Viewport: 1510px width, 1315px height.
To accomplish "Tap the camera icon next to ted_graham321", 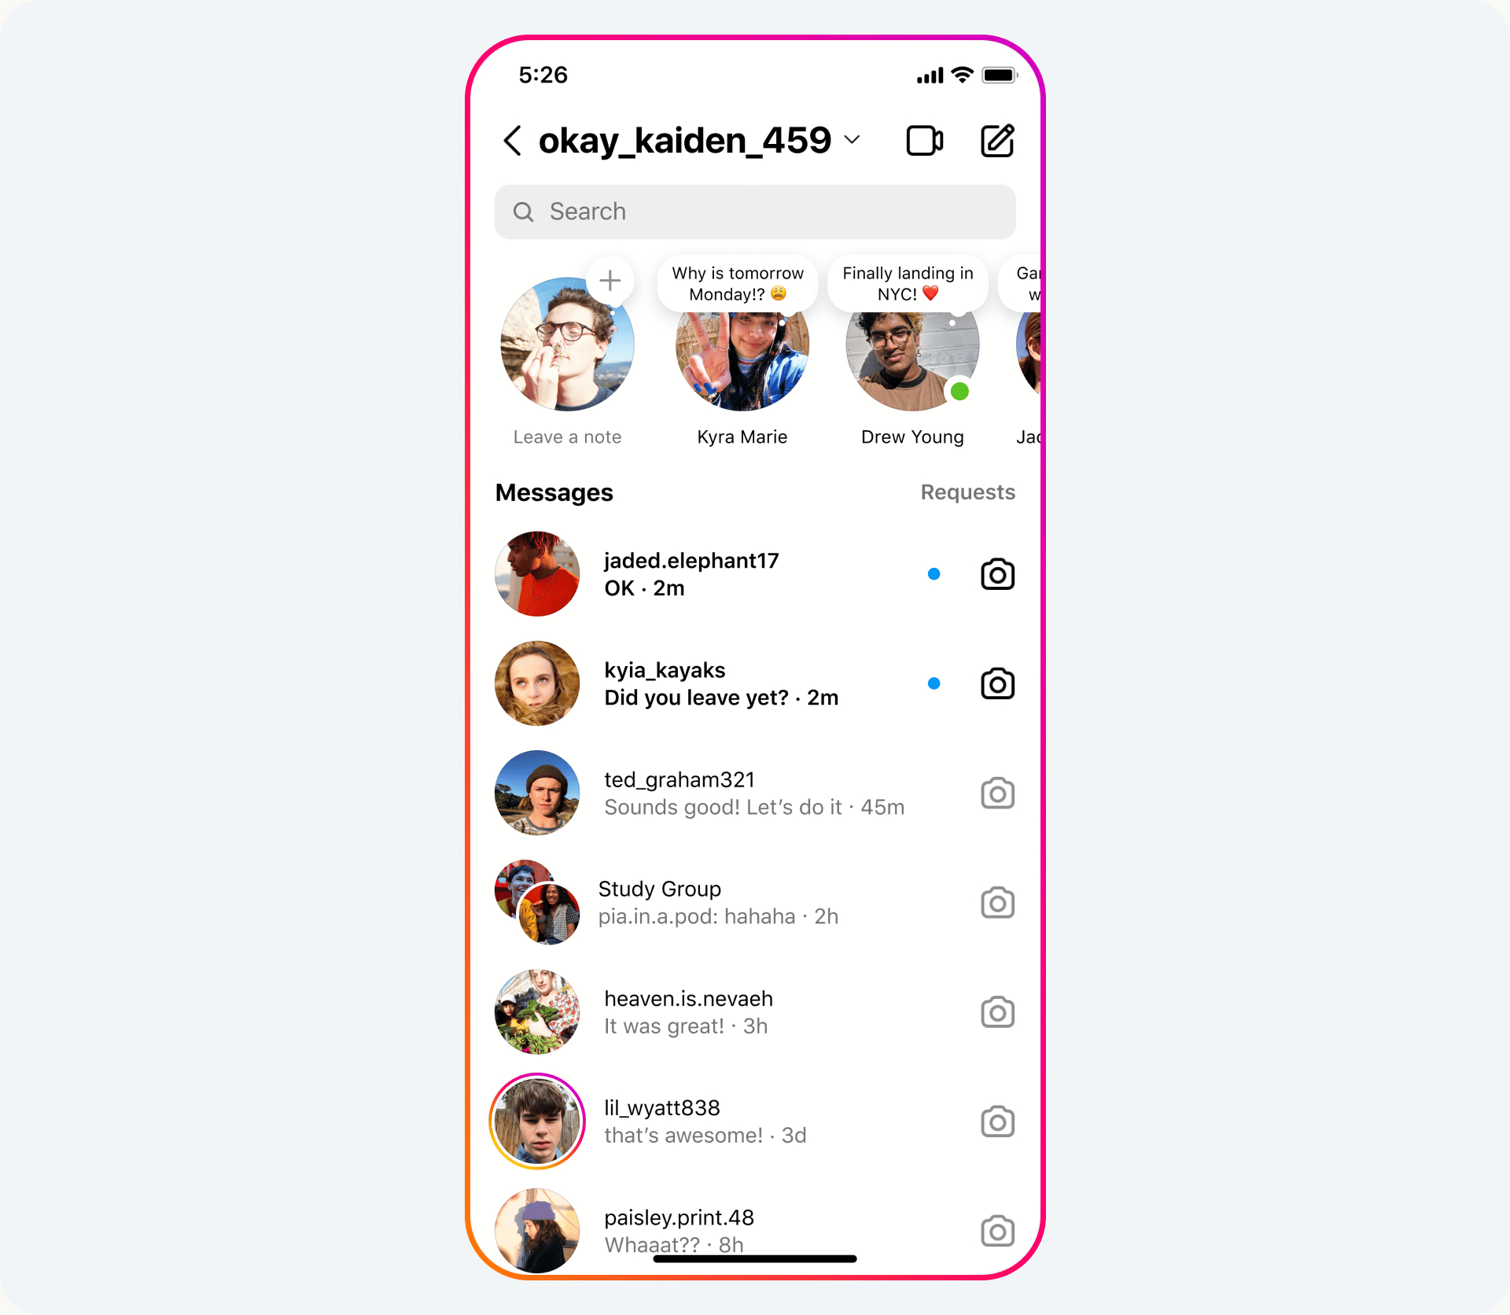I will pyautogui.click(x=996, y=794).
